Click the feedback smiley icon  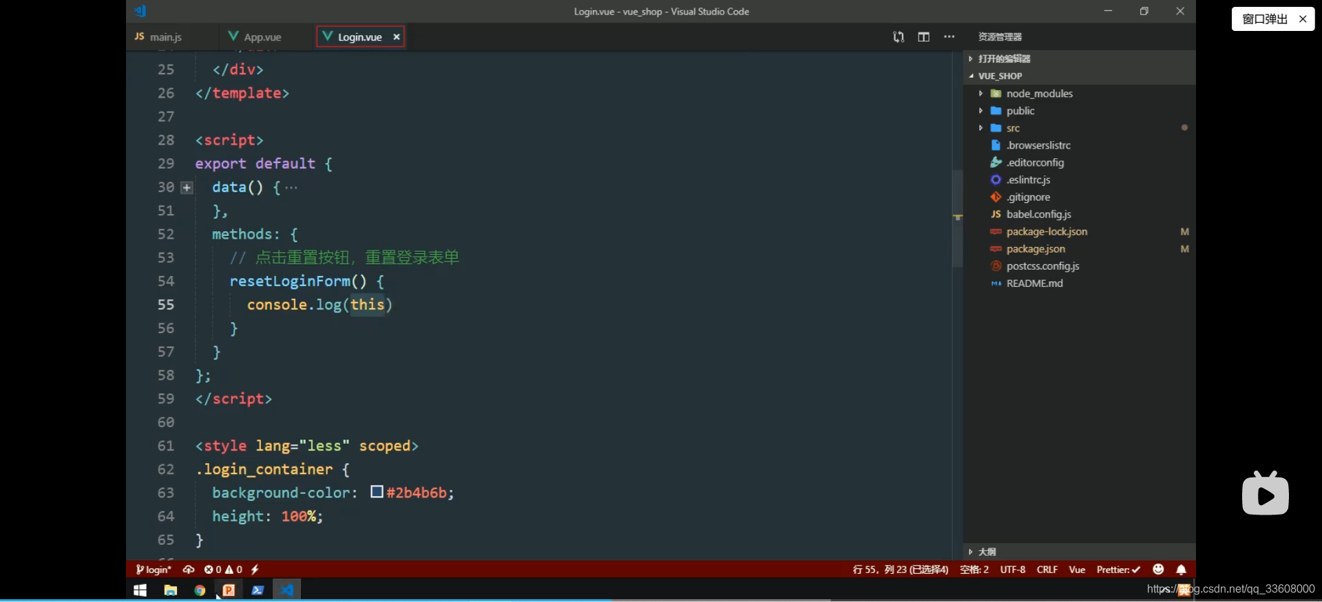click(1158, 569)
